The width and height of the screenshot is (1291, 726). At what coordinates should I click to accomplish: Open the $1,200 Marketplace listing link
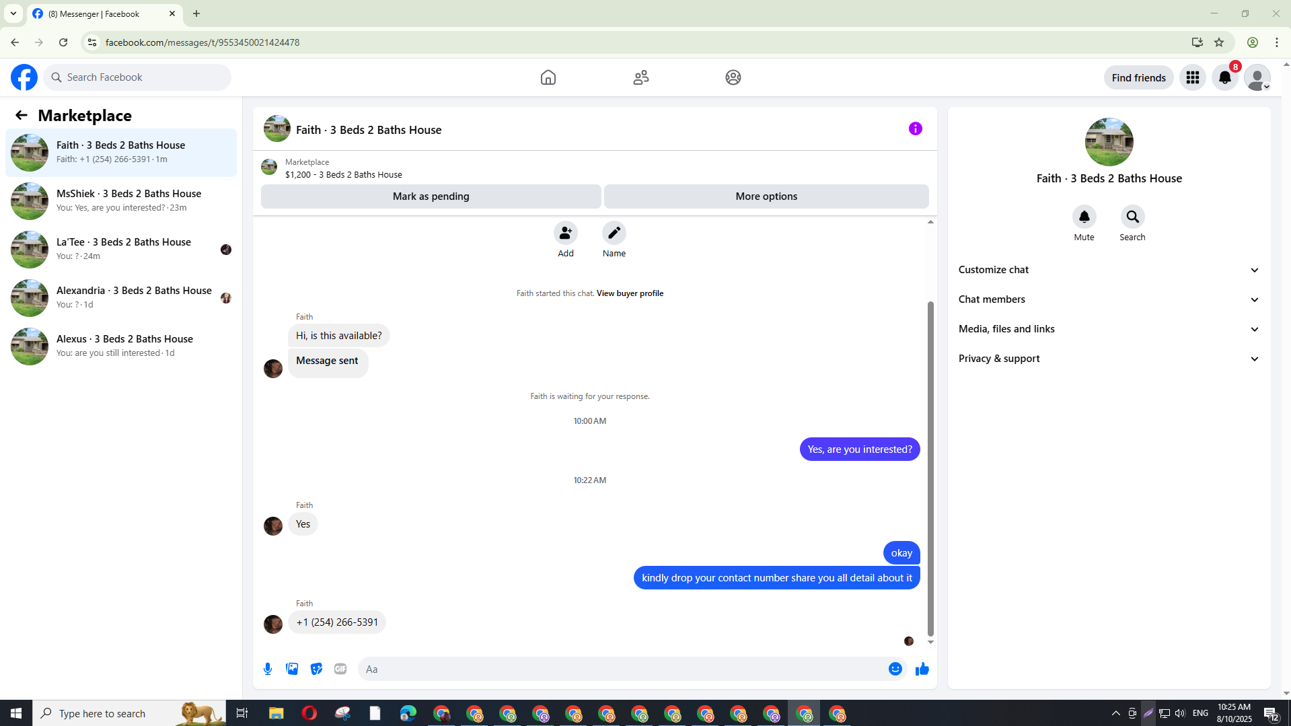click(344, 174)
